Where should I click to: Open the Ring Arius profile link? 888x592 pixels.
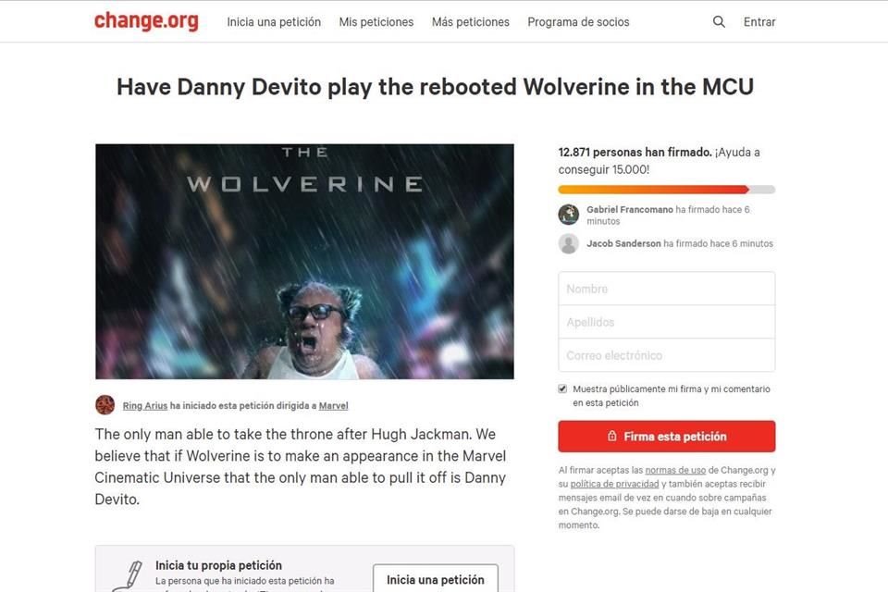[x=145, y=406]
